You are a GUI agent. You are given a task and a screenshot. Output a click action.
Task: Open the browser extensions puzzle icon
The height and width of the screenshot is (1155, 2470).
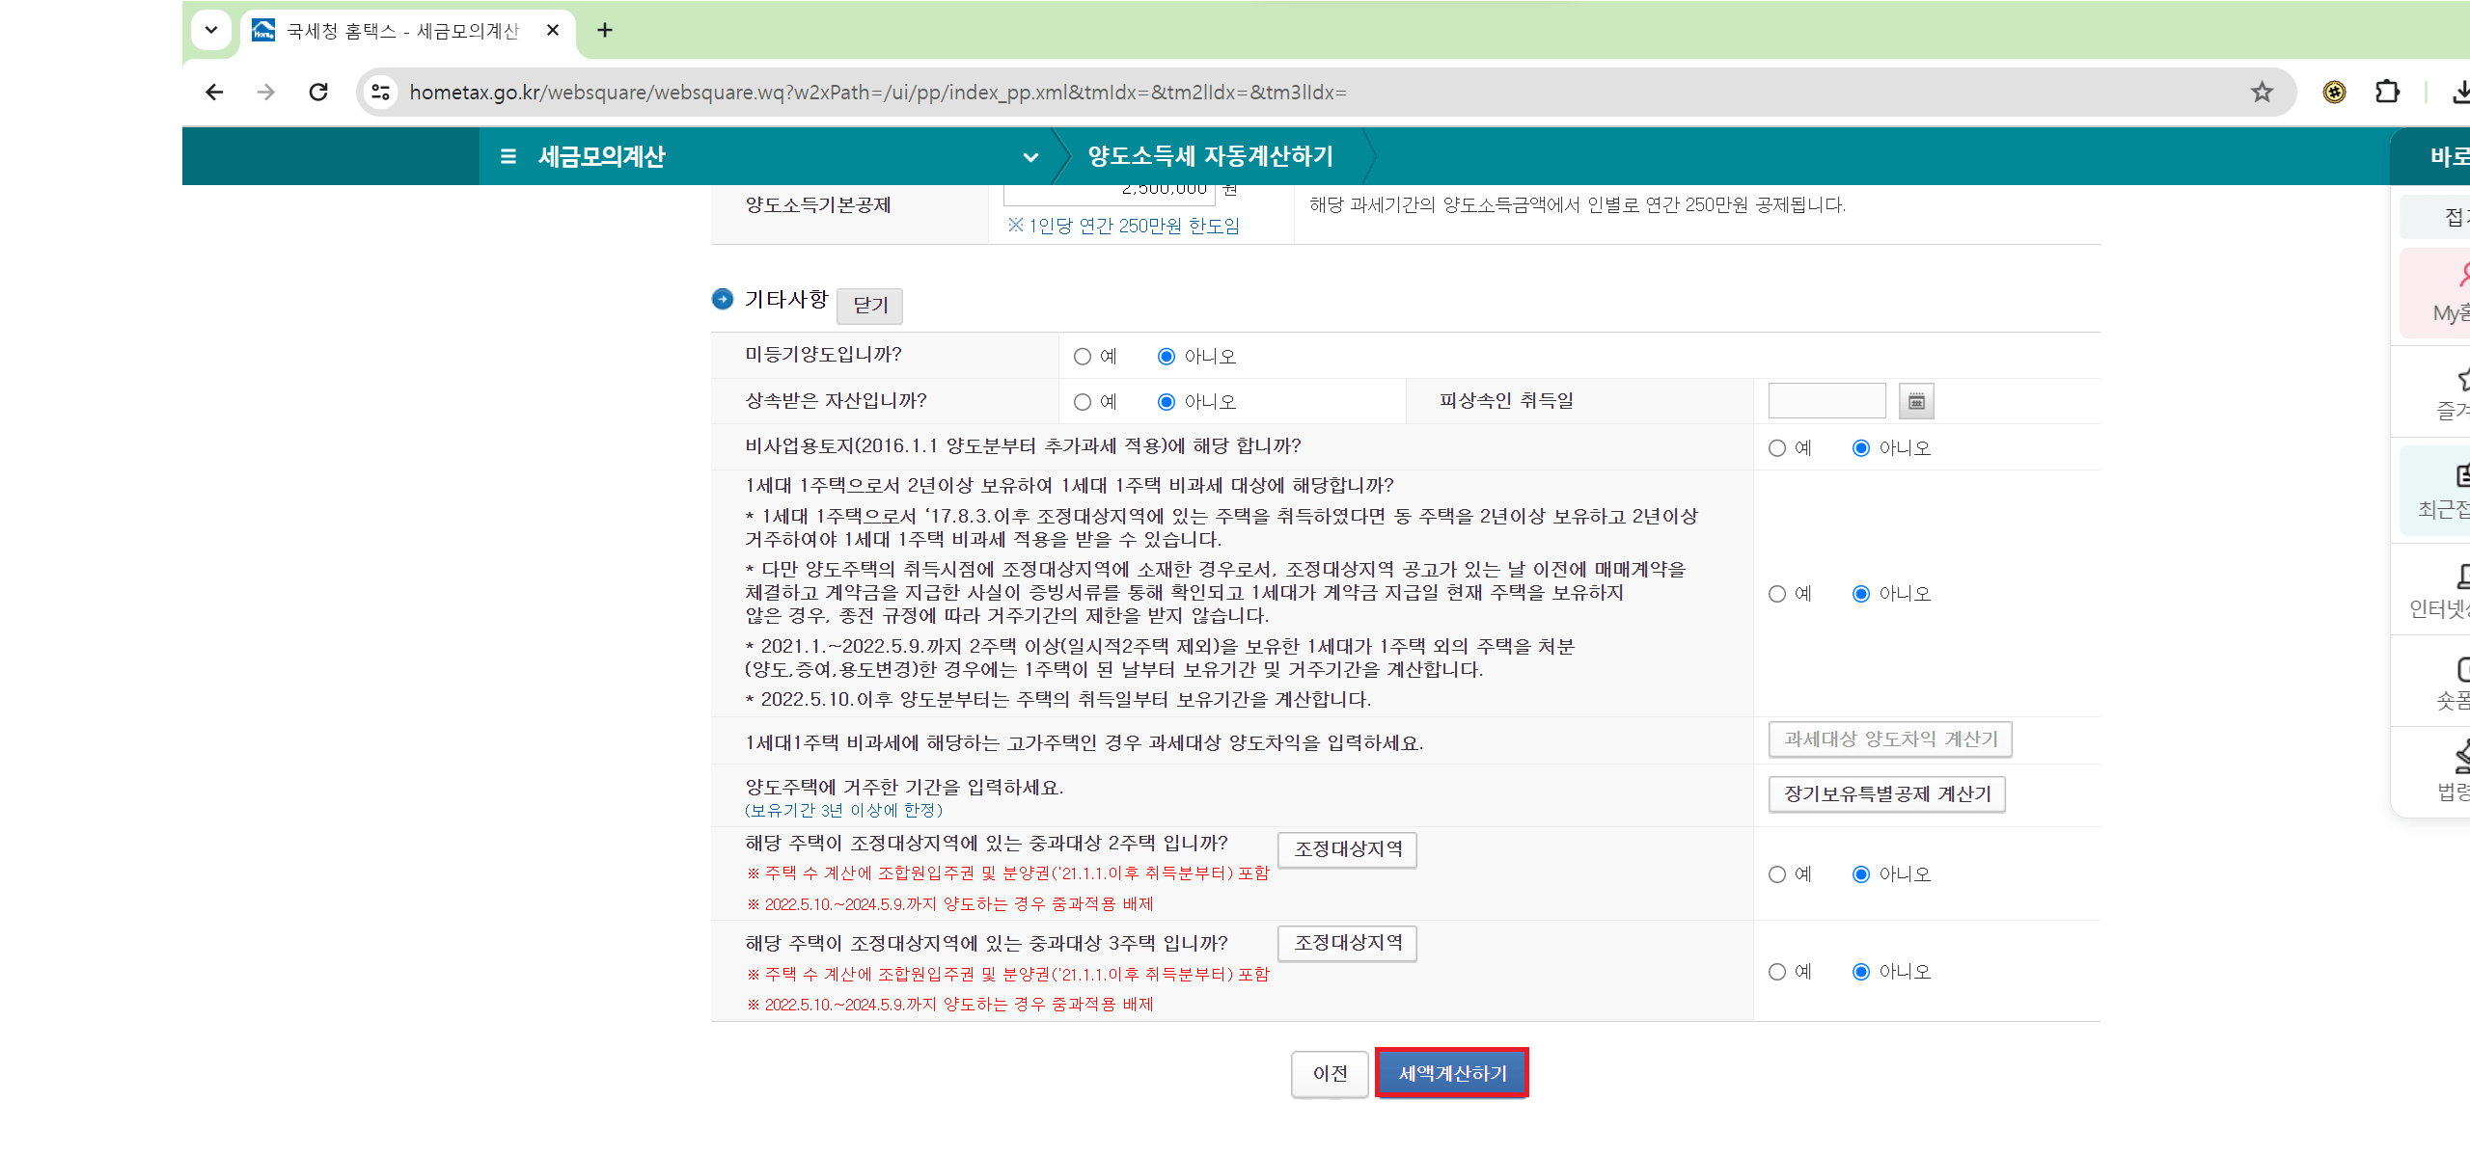(x=2386, y=93)
